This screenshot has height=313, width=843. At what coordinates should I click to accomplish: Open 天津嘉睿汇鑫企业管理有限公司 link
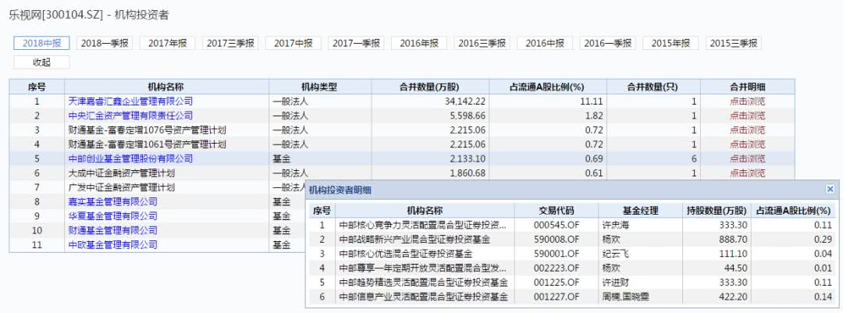(x=130, y=101)
